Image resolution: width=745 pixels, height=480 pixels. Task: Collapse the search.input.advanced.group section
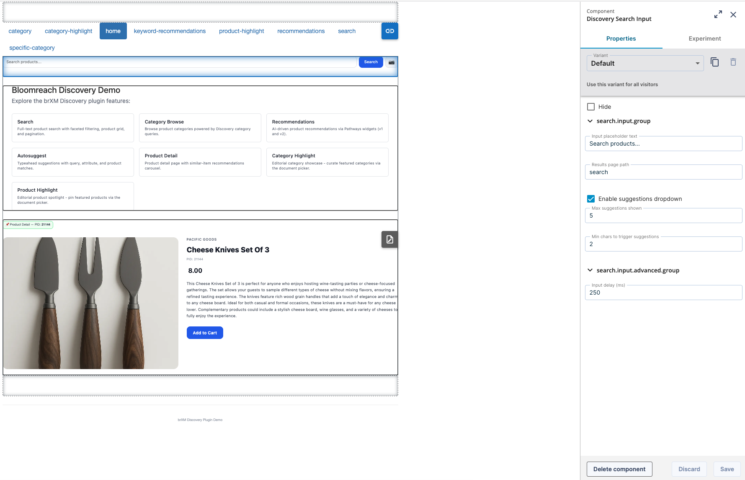(x=590, y=270)
